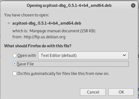Click the bold acpitool-dbg filename text
Viewport: 139px width, 99px height.
coord(47,23)
